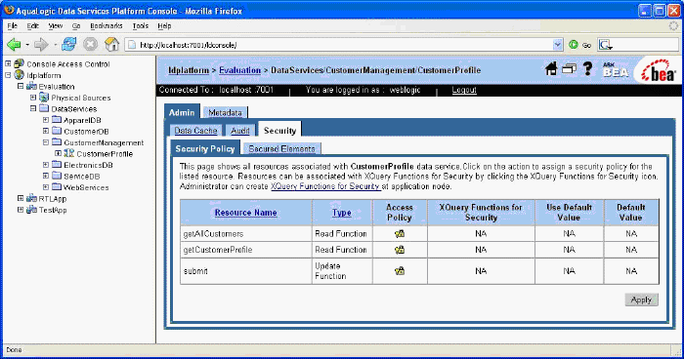Click the getAllCustomers resource name cell
684x359 pixels.
(x=246, y=234)
